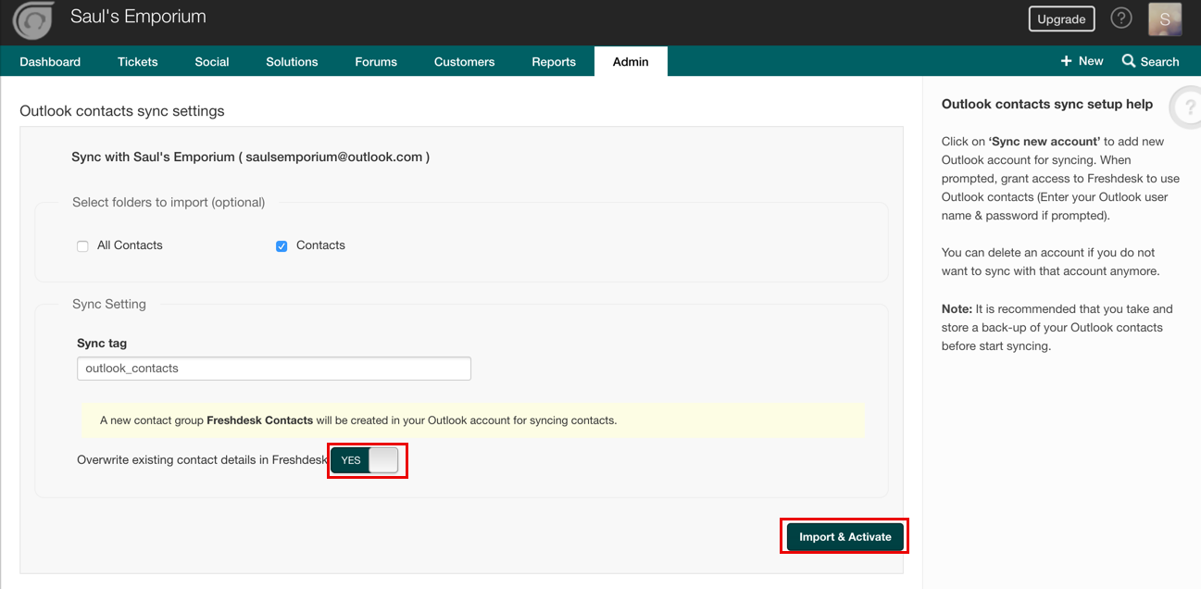
Task: Click the side help bubble icon
Action: coord(1185,107)
